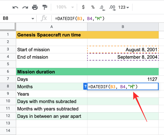Click the Redo arrow icon

[25, 7]
